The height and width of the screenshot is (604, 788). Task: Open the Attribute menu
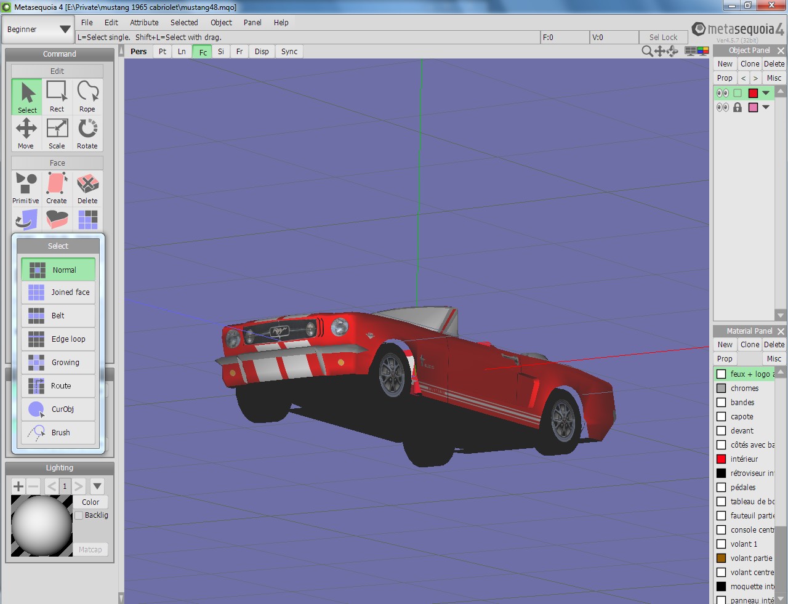point(144,22)
